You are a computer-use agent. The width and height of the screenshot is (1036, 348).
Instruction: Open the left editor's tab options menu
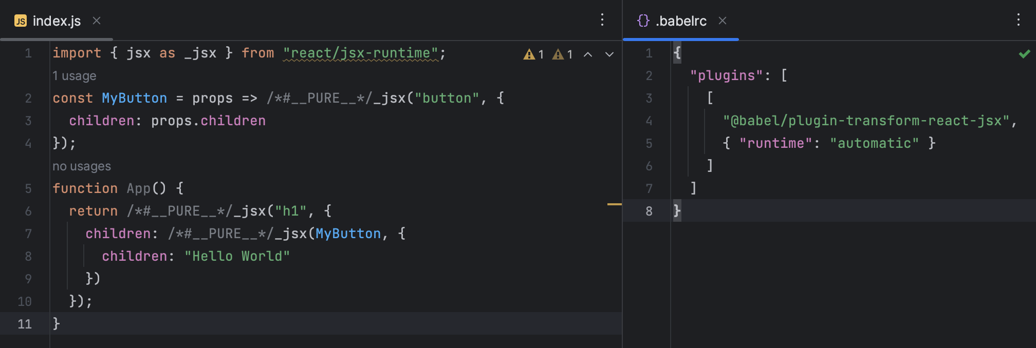[x=602, y=20]
